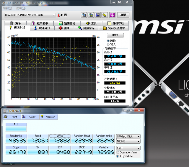Click the Random Read benchmark button
This screenshot has width=189, height=167.
click(x=82, y=139)
